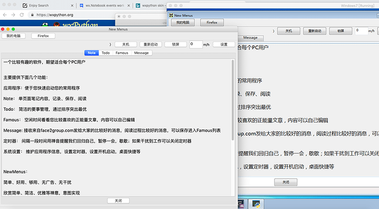This screenshot has width=379, height=209.
Task: Click the 关机 shutdown button in Mac window
Action: click(126, 44)
